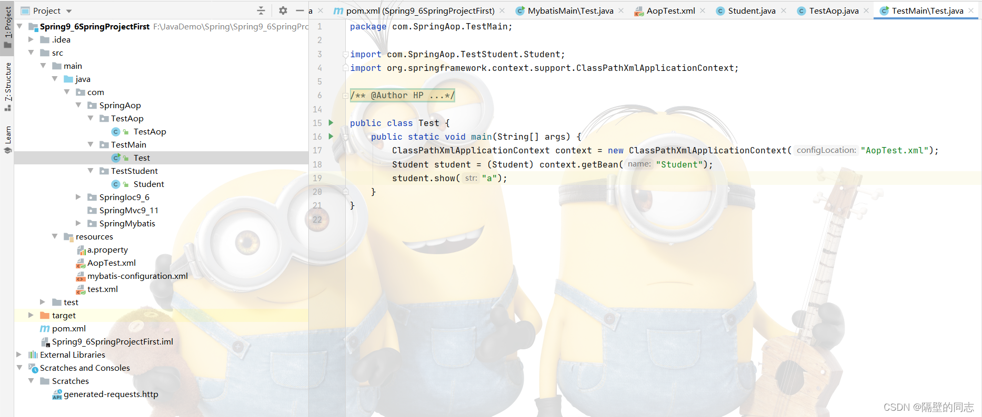Open the Project view dropdown arrow
Viewport: 982px width, 417px height.
pos(69,11)
